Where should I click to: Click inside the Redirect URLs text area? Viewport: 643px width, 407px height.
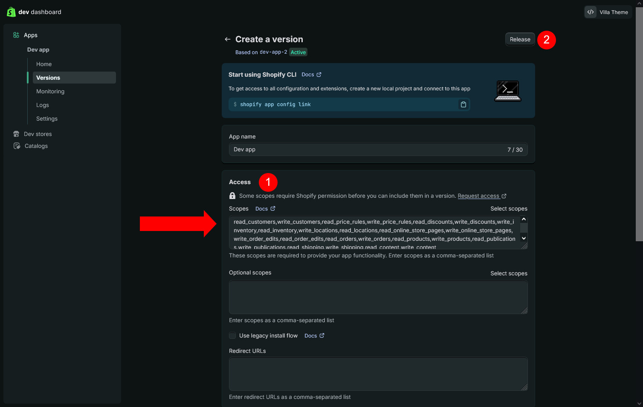point(378,374)
